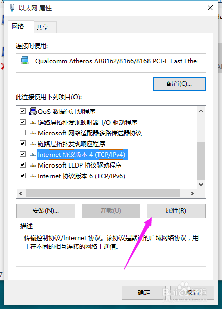
Task: Click the list scroll down arrow
Action: click(201, 185)
